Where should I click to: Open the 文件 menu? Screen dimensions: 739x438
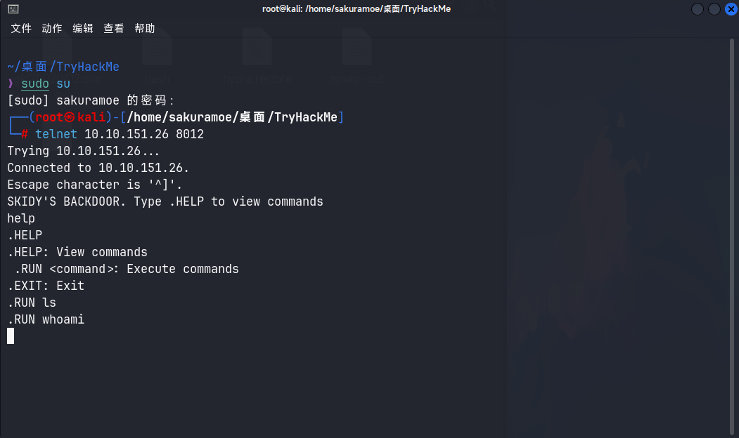click(21, 29)
